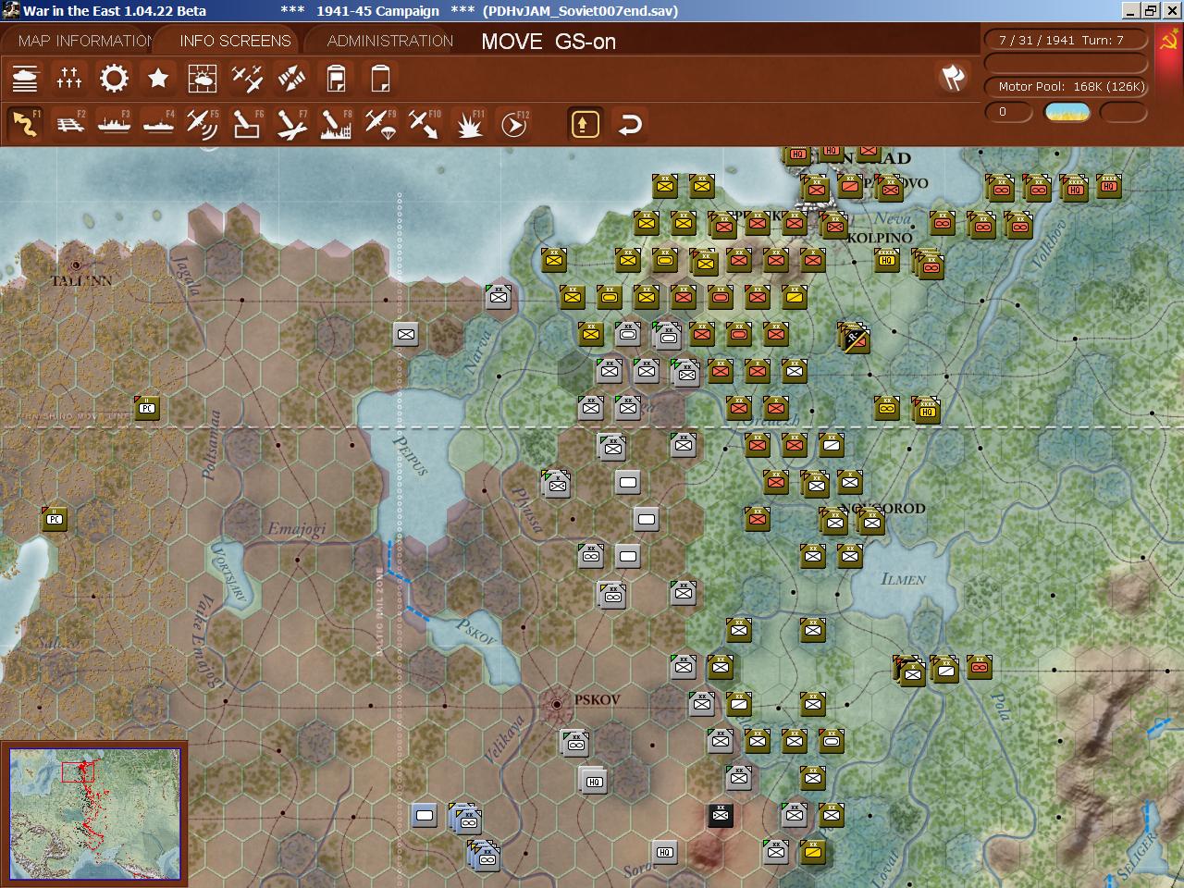Click the save game icon with flag
This screenshot has width=1184, height=888.
pos(336,79)
